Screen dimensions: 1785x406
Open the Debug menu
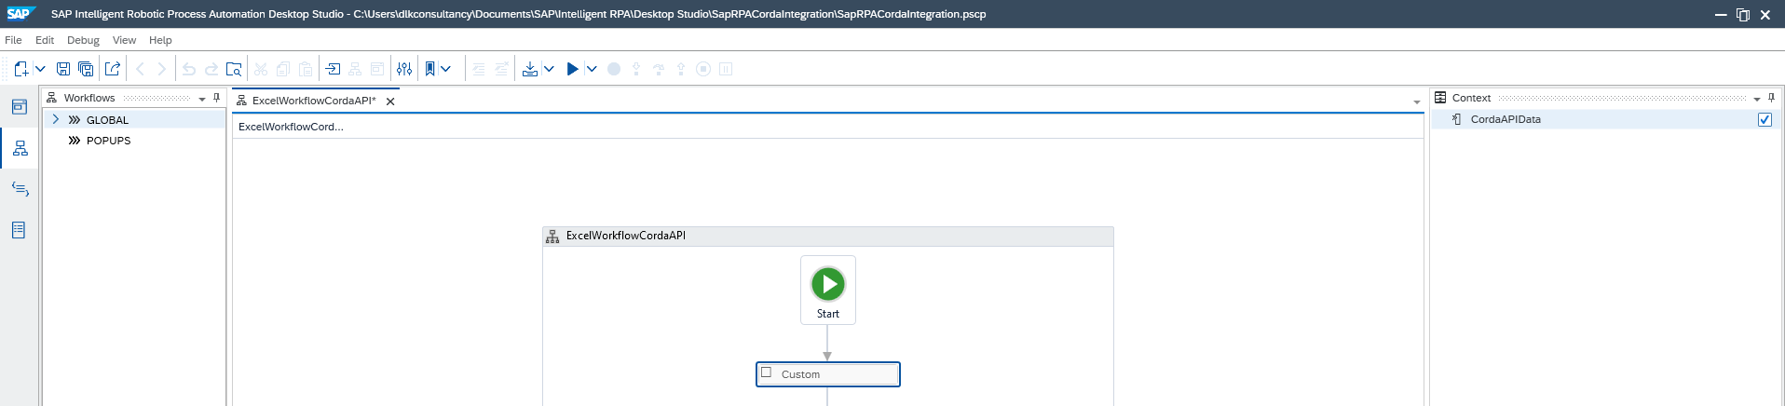coord(83,40)
